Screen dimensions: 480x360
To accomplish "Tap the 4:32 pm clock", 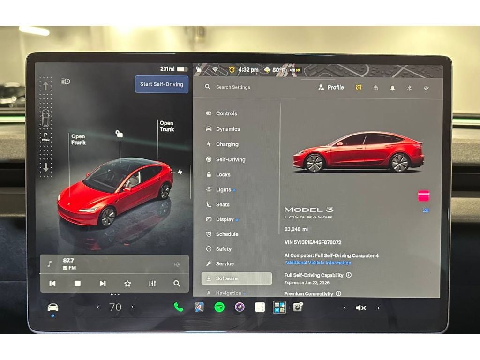I will coord(248,70).
